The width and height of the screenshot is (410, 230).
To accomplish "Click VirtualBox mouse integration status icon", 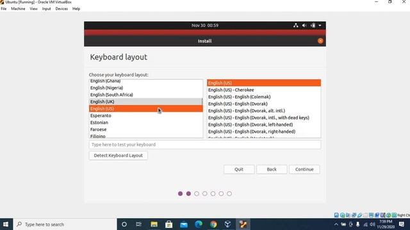I will tap(389, 215).
